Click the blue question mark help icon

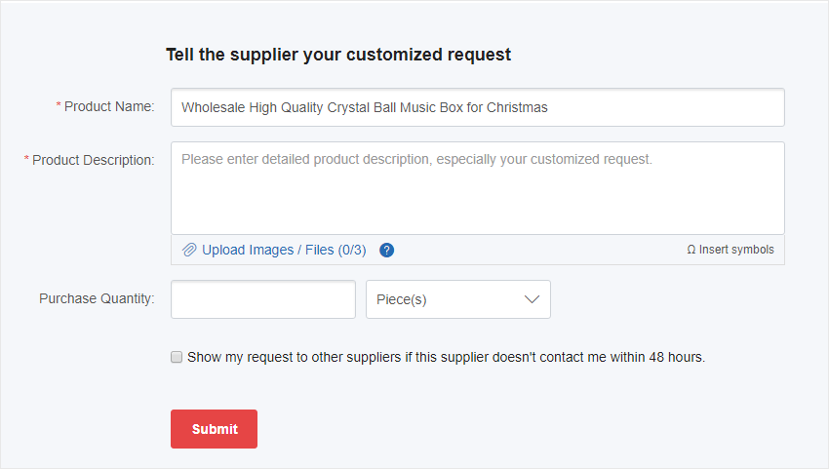coord(387,251)
